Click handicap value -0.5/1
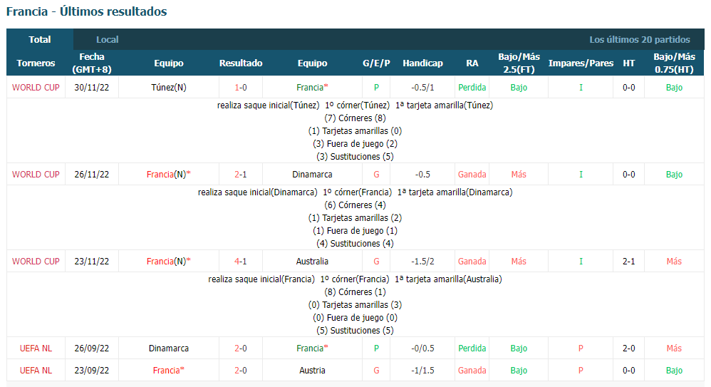711x387 pixels. (x=422, y=88)
